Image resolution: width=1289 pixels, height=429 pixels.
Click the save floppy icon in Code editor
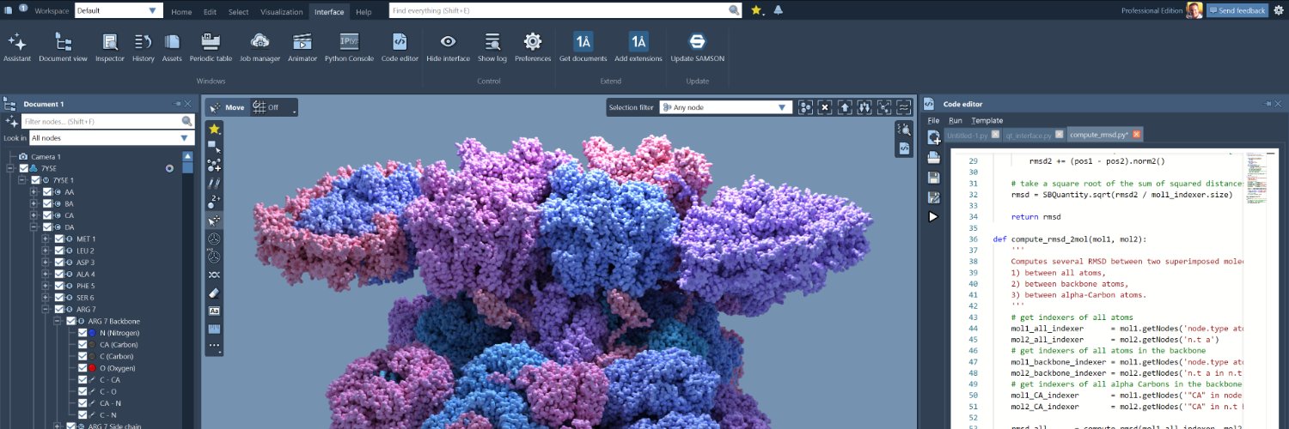point(933,178)
